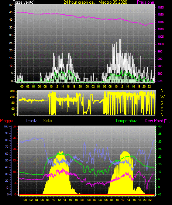
Task: Click the blue 50 humidity axis value
Action: pyautogui.click(x=7, y=160)
